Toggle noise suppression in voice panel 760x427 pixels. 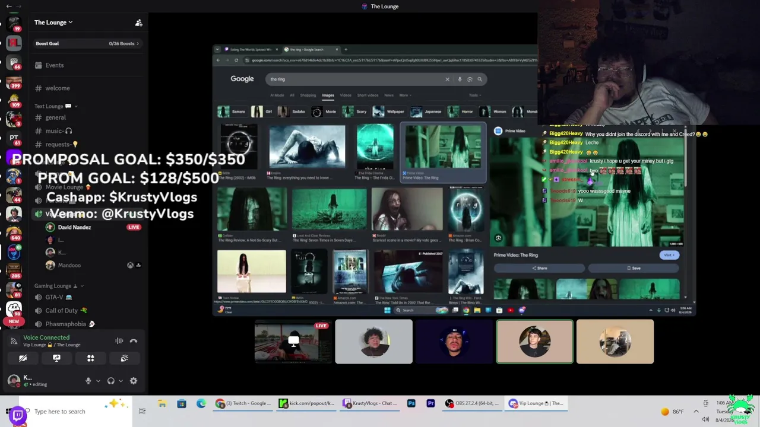119,341
